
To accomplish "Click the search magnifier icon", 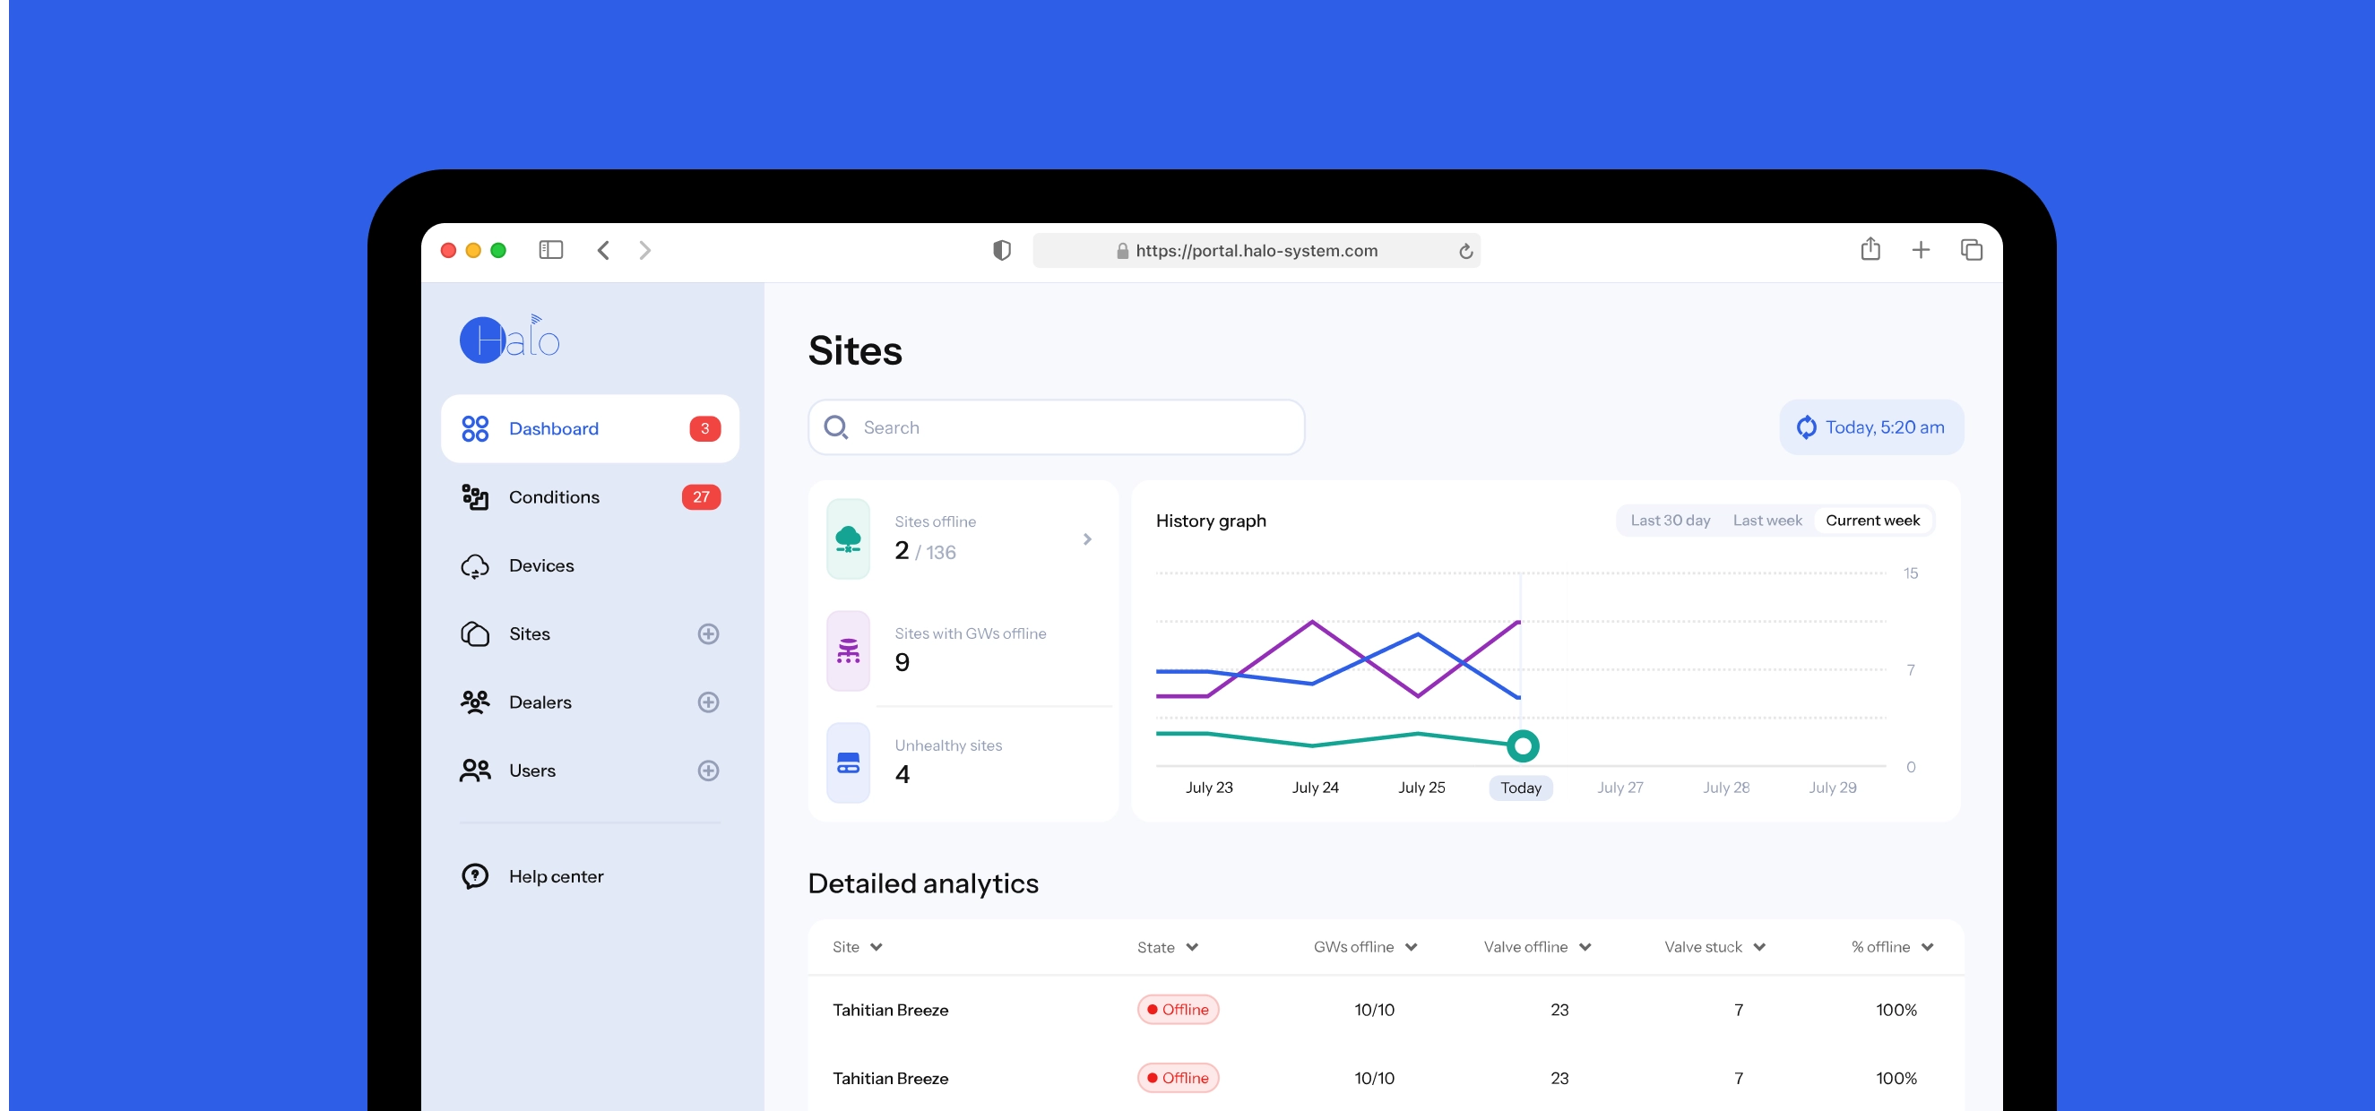I will (x=835, y=426).
